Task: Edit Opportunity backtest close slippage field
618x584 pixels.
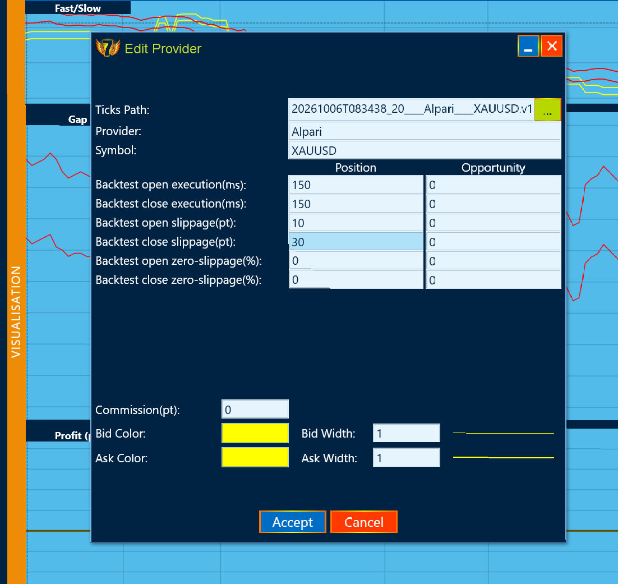Action: [493, 242]
